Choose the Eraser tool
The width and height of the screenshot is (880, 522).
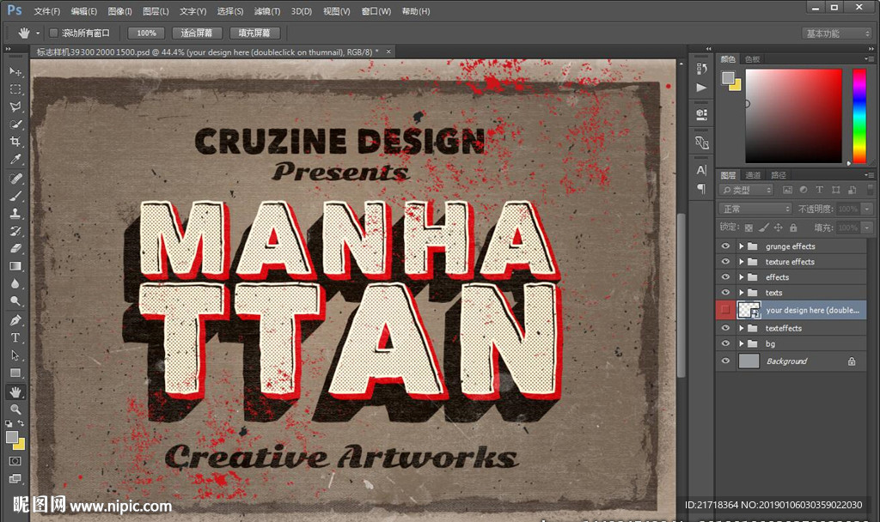tap(15, 249)
